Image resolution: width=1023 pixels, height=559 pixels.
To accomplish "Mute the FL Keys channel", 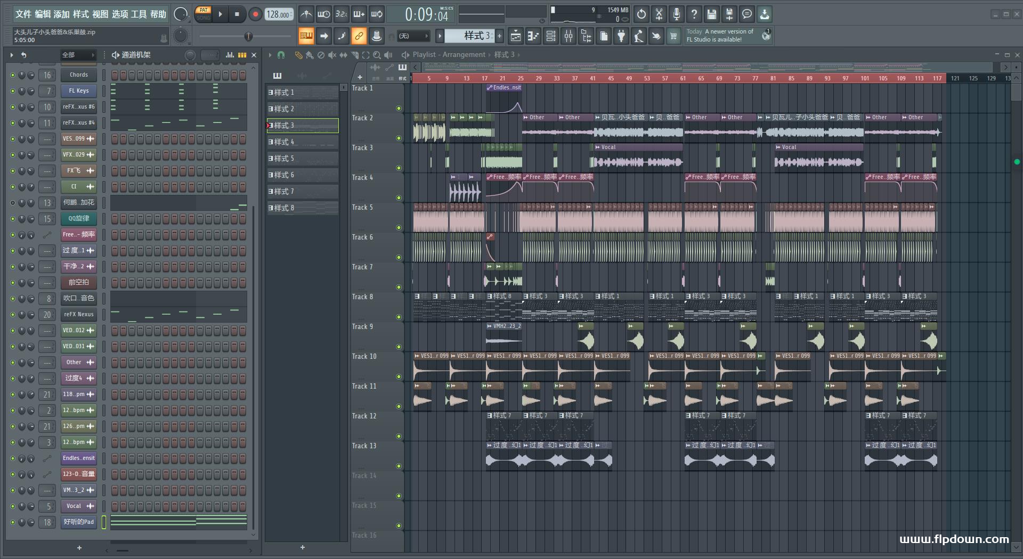I will (13, 91).
